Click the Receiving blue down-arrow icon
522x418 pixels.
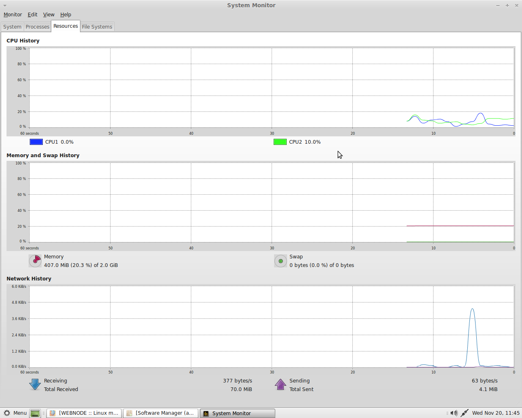pos(35,385)
